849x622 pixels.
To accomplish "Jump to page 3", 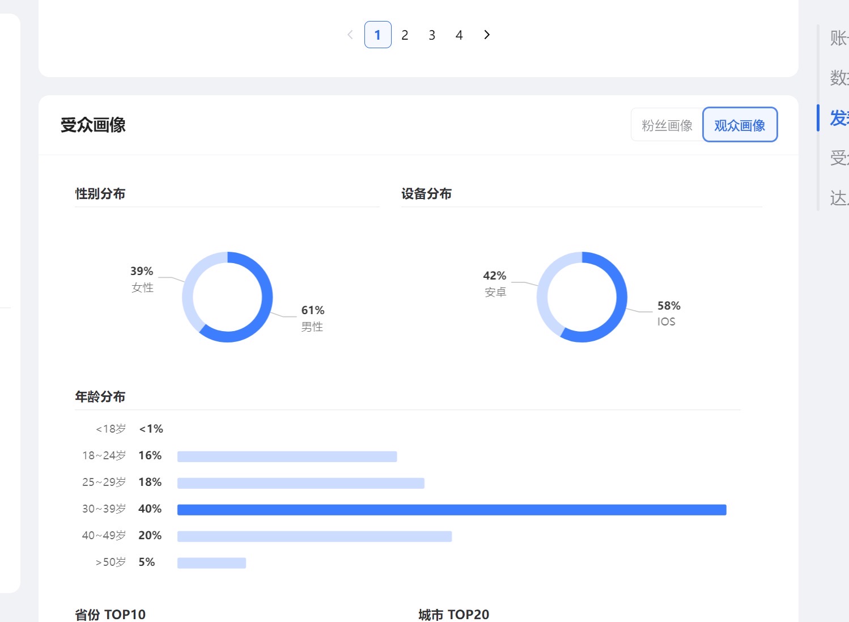I will (432, 35).
